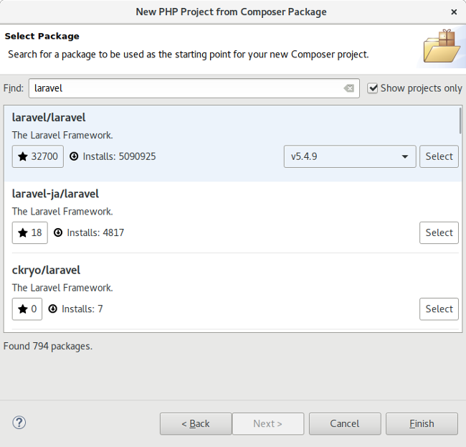Click the installs download icon for laravel/laravel
The image size is (466, 447).
click(74, 156)
